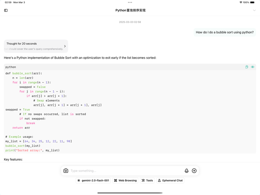Screen dimensions: 260x195
Task: Tap the home indicator bar
Action: click(130, 193)
